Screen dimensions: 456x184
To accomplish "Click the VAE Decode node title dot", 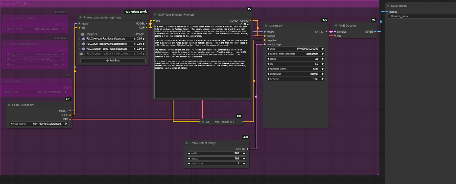I will pos(336,25).
